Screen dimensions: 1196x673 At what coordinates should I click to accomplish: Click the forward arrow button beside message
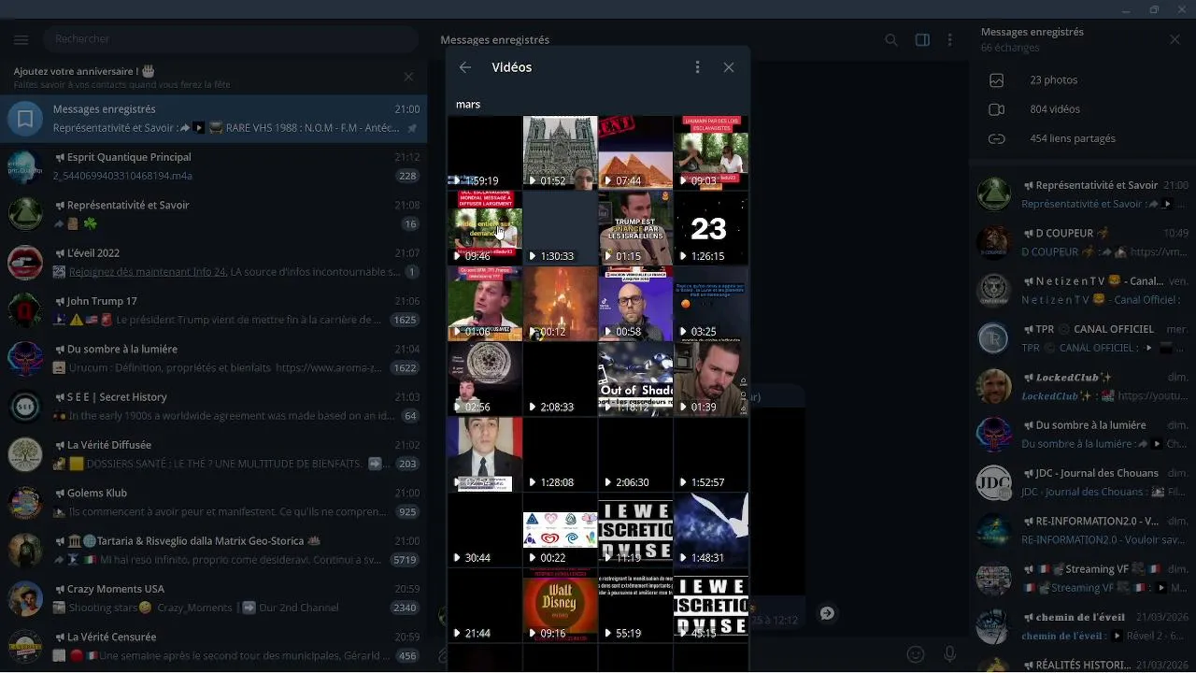tap(827, 613)
